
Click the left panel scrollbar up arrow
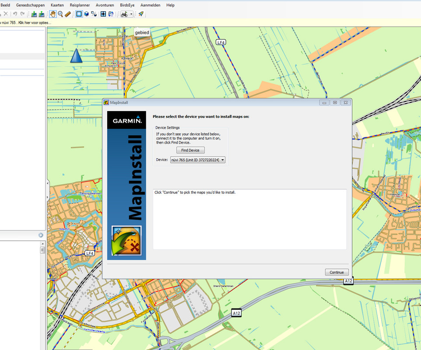(x=42, y=244)
